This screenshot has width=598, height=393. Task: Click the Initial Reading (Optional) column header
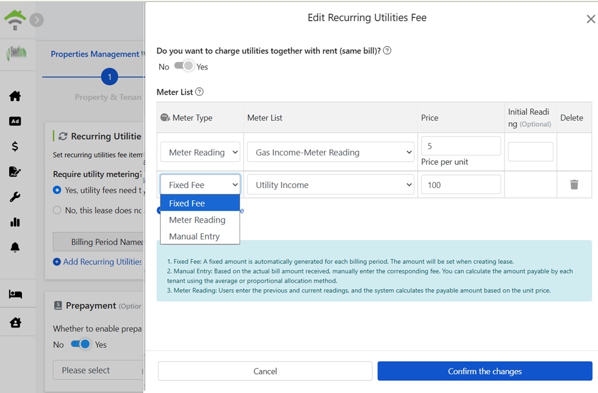pos(529,118)
